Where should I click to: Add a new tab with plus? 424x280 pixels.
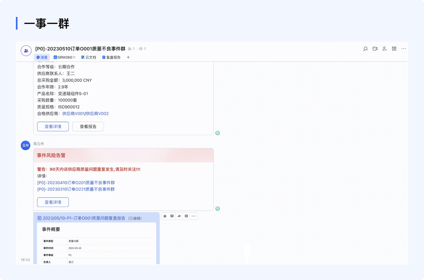(128, 57)
